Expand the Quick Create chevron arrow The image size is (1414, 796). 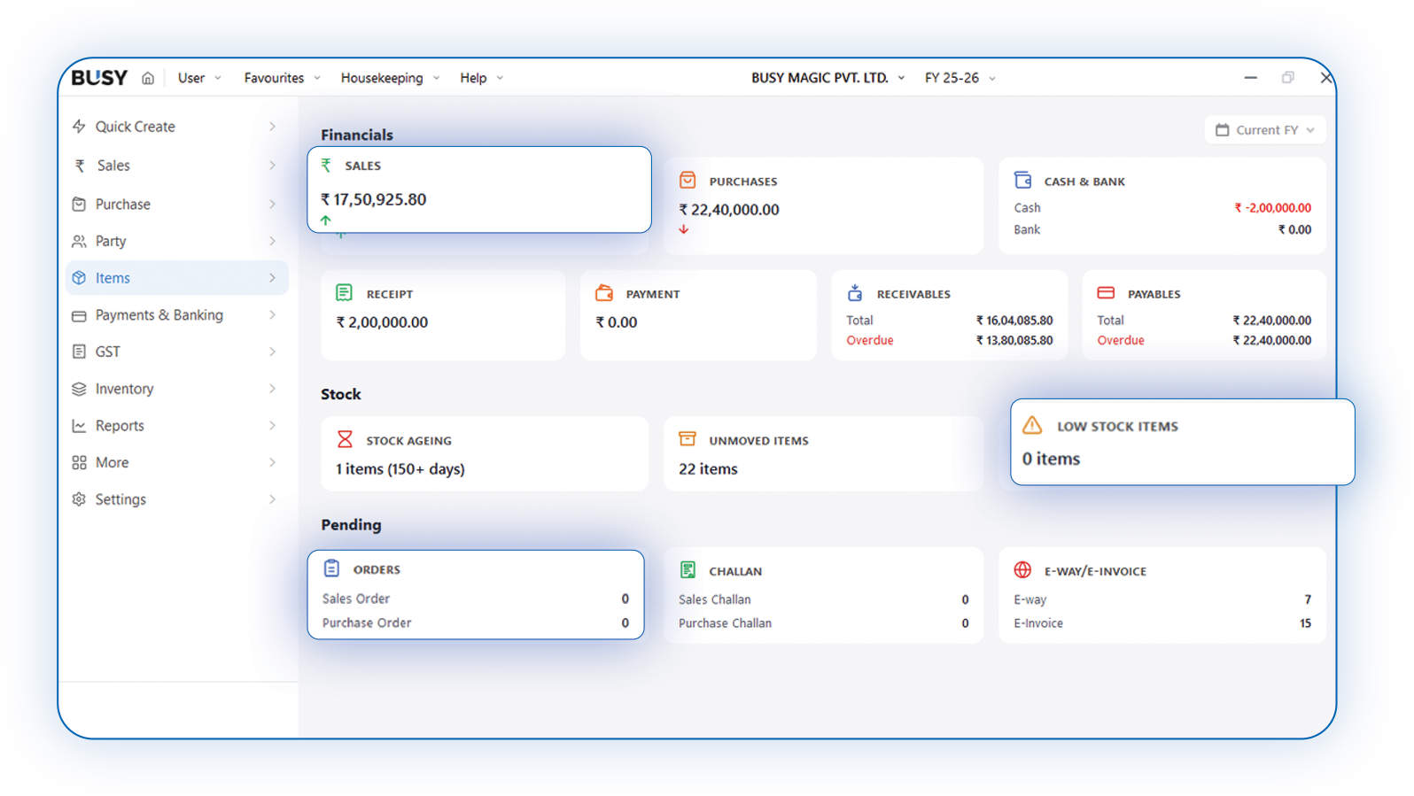[x=272, y=127]
